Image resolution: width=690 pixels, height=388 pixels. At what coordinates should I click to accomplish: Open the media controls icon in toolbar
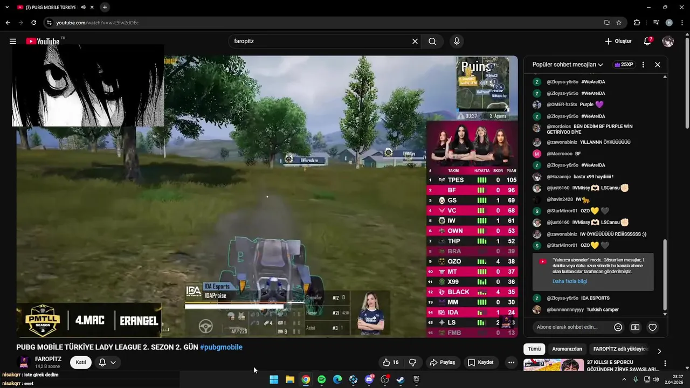[656, 23]
